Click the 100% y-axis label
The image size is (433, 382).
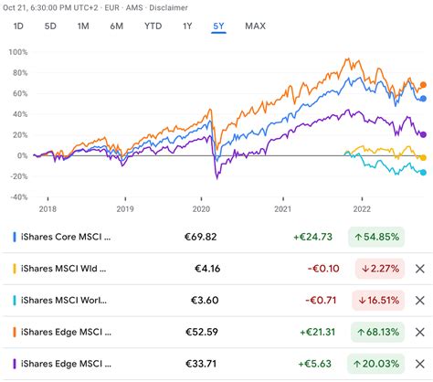pyautogui.click(x=18, y=52)
